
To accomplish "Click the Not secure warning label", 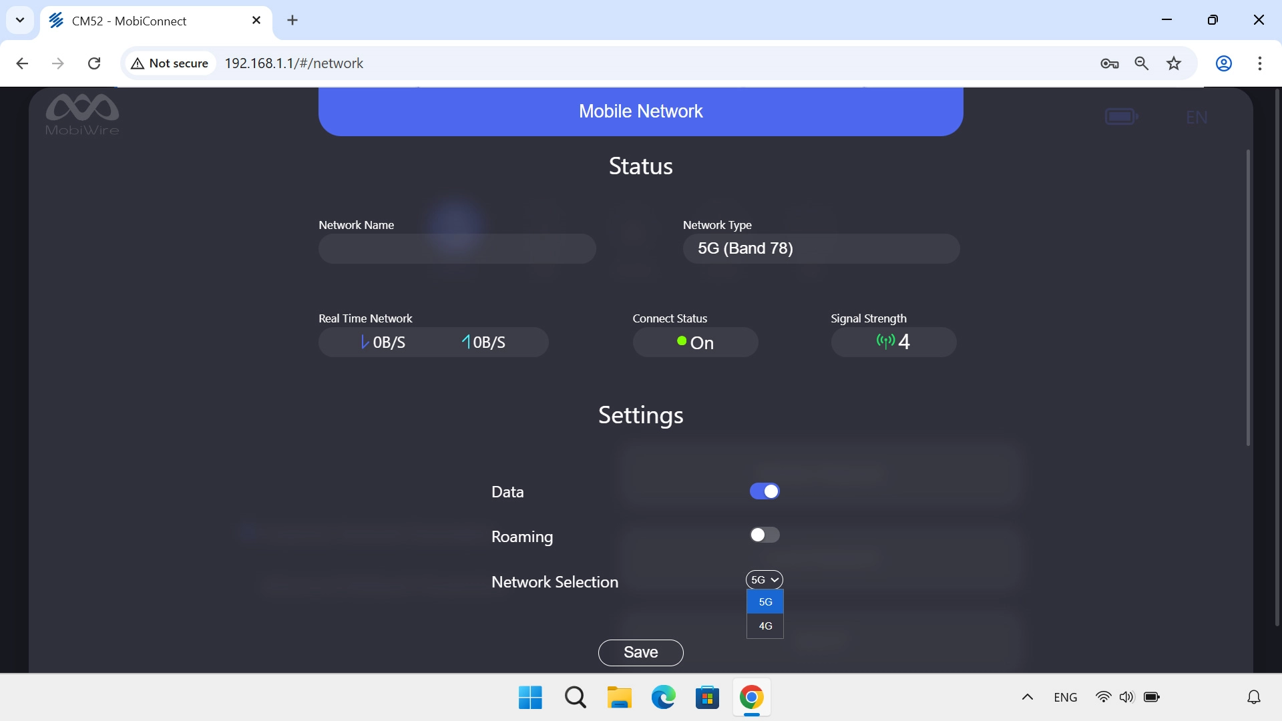I will pos(170,63).
